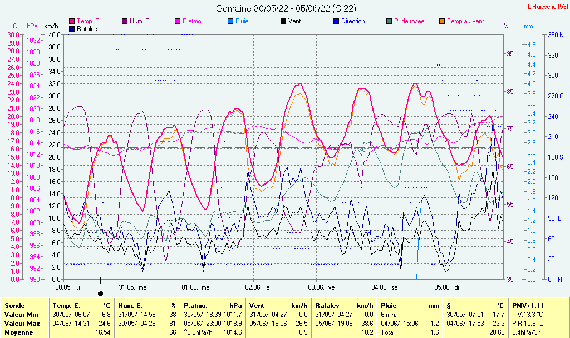570x338 pixels.
Task: Click the average temperature value '16.54'
Action: click(102, 332)
